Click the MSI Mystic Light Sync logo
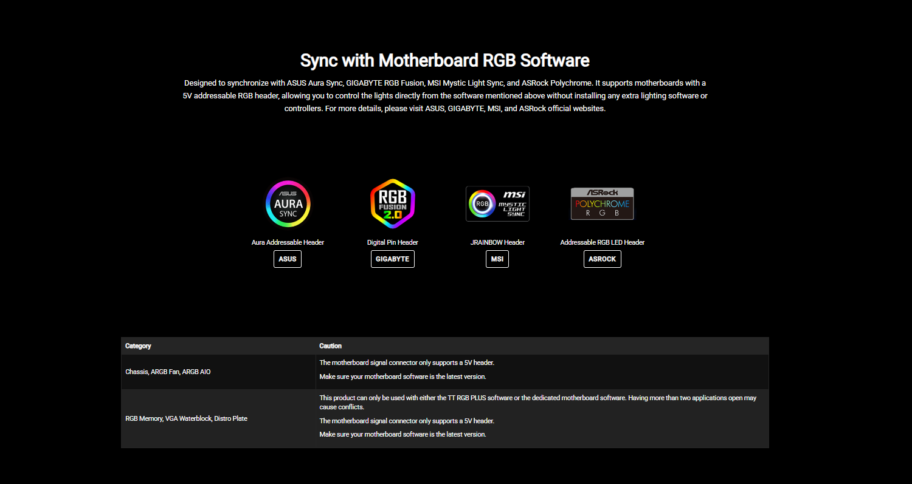912x484 pixels. coord(497,204)
